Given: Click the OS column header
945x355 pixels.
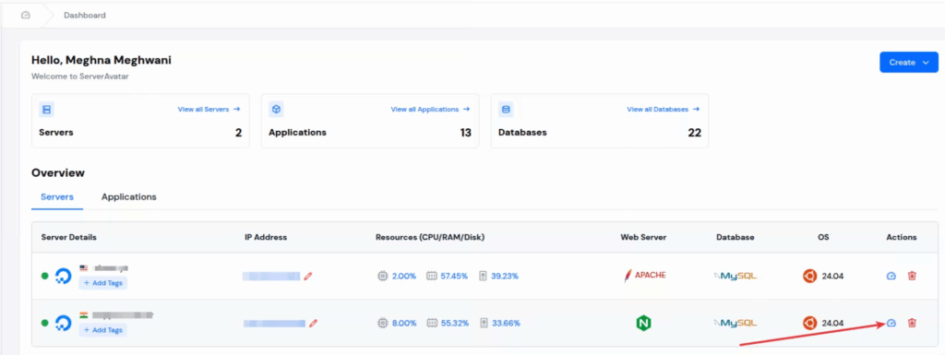Looking at the screenshot, I should 823,237.
